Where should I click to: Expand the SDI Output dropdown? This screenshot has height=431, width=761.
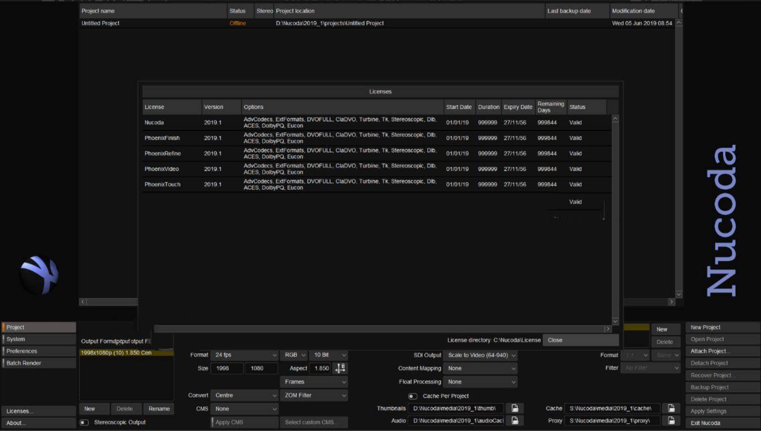click(x=480, y=356)
